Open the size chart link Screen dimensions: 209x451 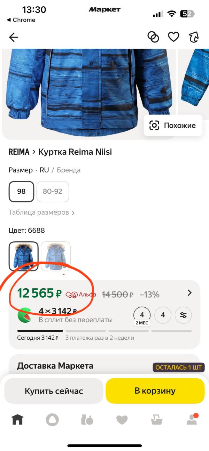41,212
